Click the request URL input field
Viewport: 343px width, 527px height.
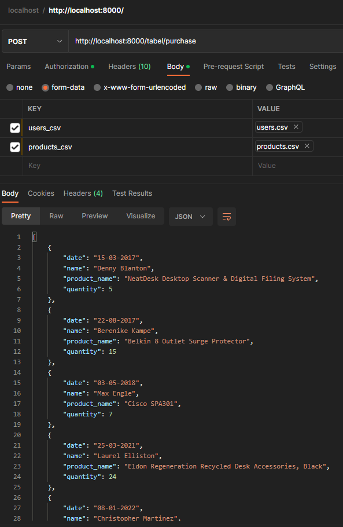coord(174,42)
